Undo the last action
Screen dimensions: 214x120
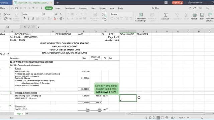coord(33,8)
